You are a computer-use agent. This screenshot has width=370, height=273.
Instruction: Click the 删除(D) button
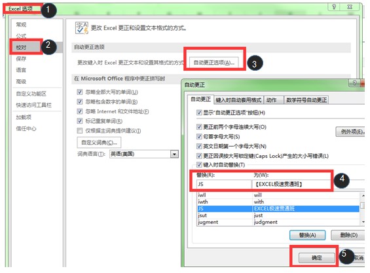pyautogui.click(x=348, y=235)
